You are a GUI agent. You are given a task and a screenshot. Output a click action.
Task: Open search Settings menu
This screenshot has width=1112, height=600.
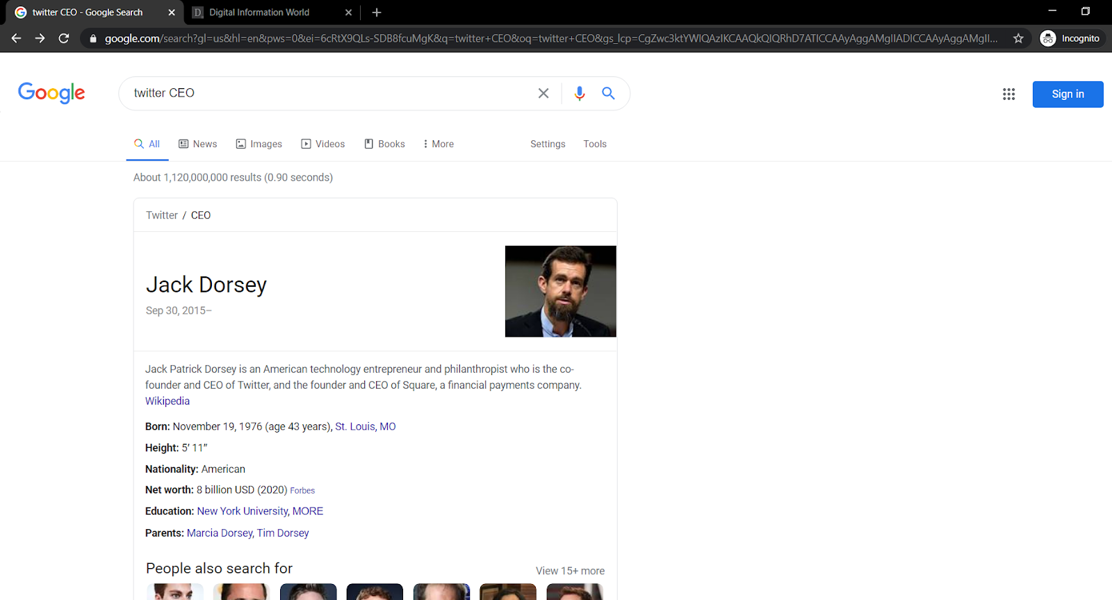[x=548, y=144]
